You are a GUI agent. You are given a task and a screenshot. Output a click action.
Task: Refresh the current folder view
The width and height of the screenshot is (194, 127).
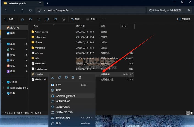coord(31,10)
